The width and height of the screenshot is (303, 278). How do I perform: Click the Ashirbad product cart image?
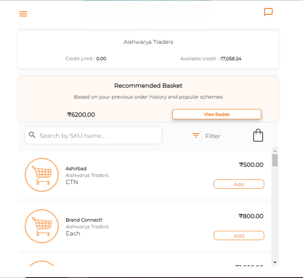point(42,174)
